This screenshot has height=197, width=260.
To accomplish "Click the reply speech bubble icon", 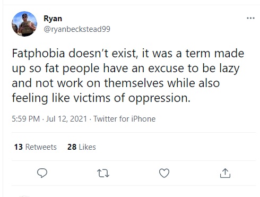I will 42,173.
